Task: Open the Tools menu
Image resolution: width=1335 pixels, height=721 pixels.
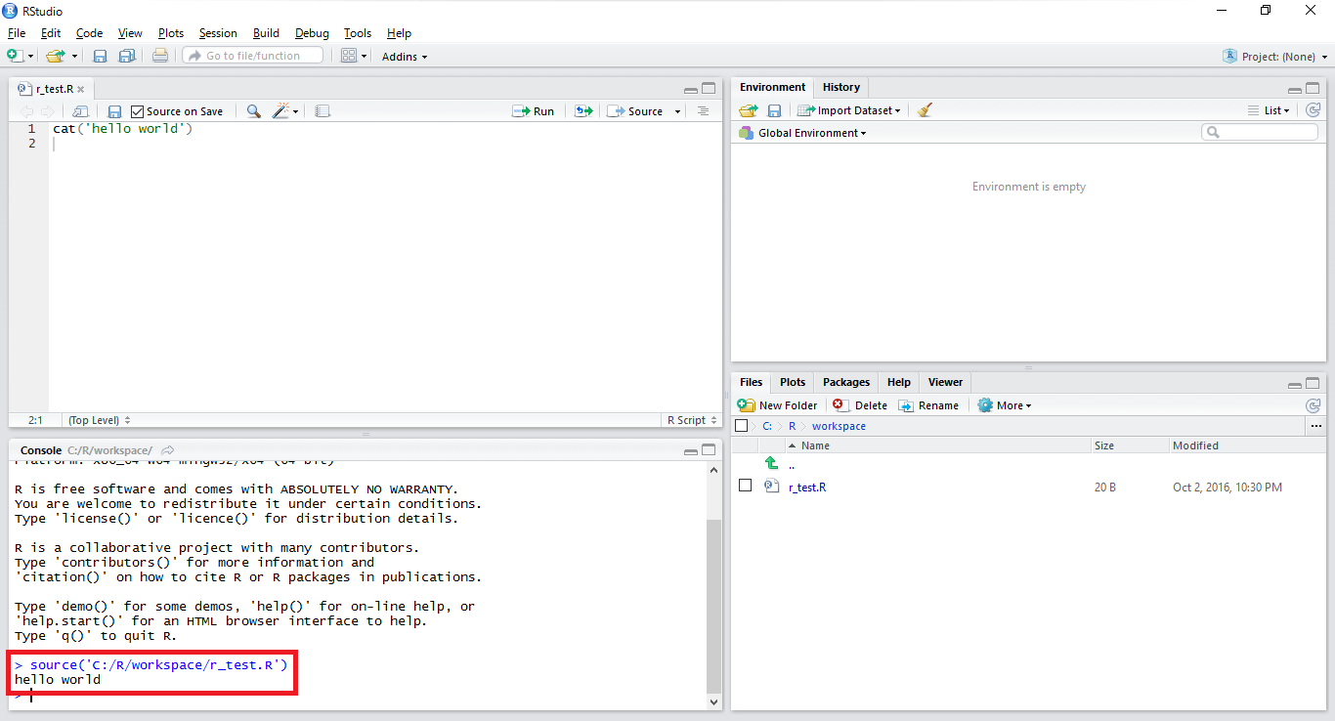Action: tap(358, 33)
